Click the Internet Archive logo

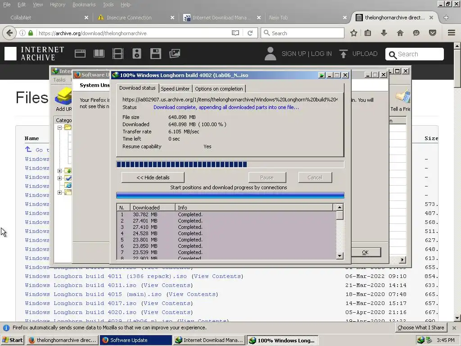click(34, 54)
